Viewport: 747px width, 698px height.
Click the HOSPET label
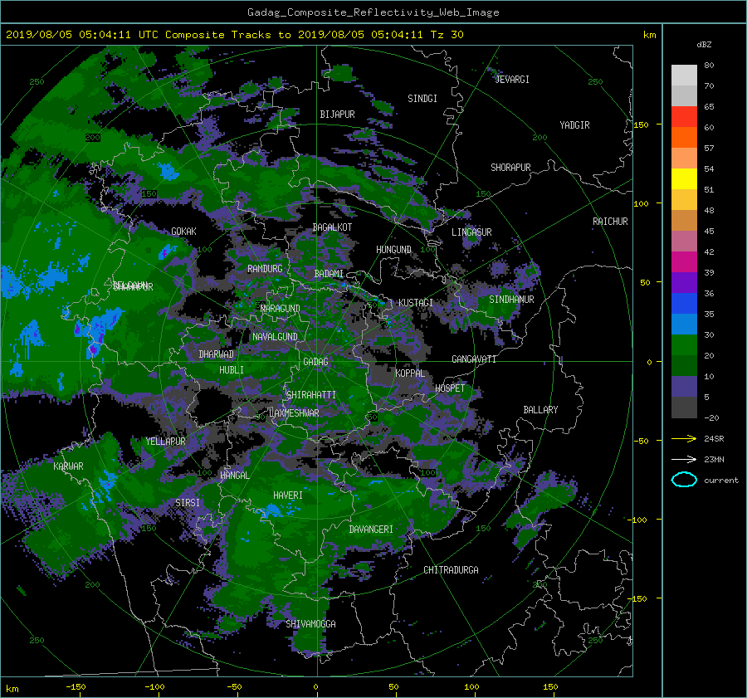(450, 388)
